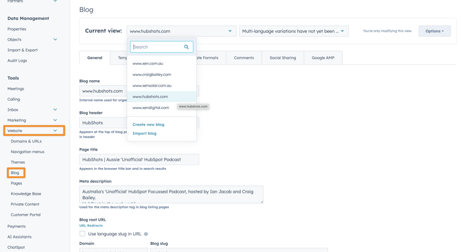The width and height of the screenshot is (461, 252).
Task: Collapse the Website sidebar chevron
Action: tap(55, 131)
